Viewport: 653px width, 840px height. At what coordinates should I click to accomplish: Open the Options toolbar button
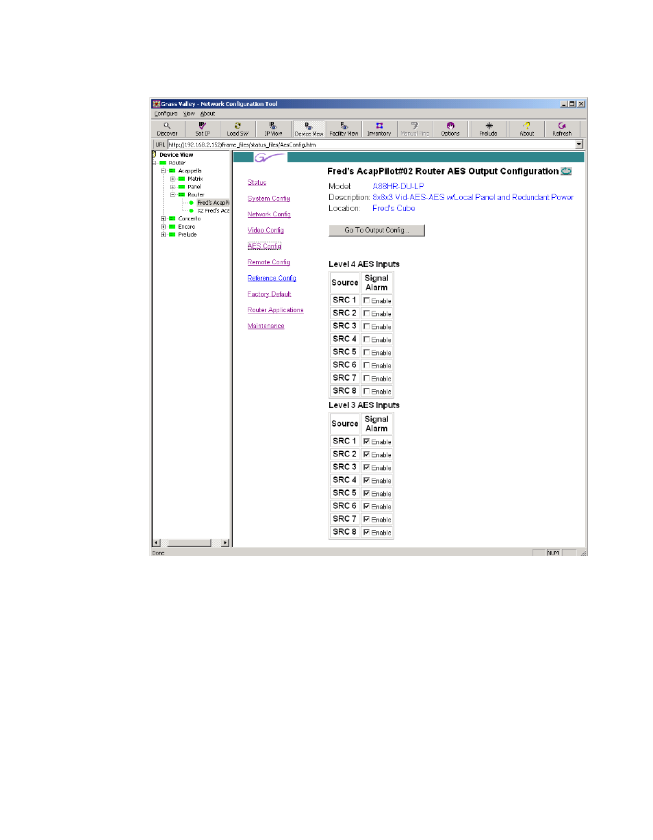450,129
